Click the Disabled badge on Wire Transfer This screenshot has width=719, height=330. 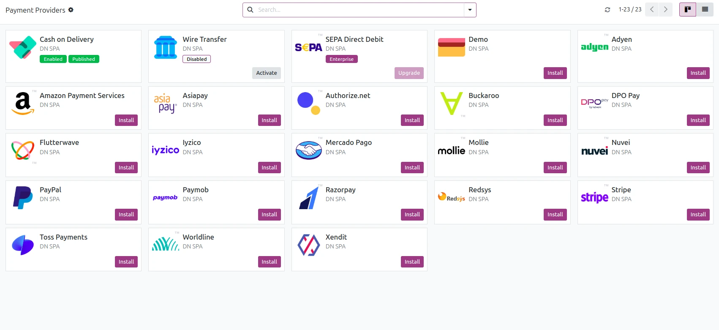[x=196, y=59]
